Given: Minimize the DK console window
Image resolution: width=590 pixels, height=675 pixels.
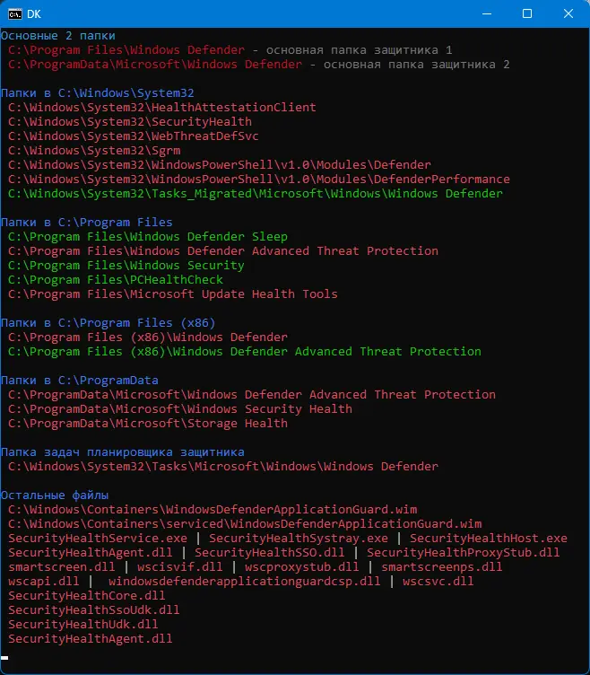Looking at the screenshot, I should pos(485,13).
